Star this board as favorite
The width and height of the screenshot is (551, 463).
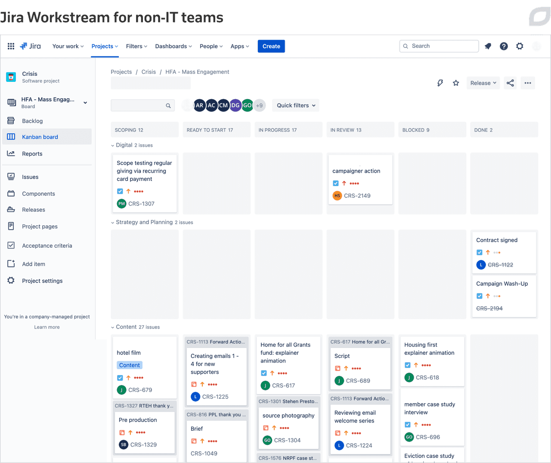[x=456, y=83]
